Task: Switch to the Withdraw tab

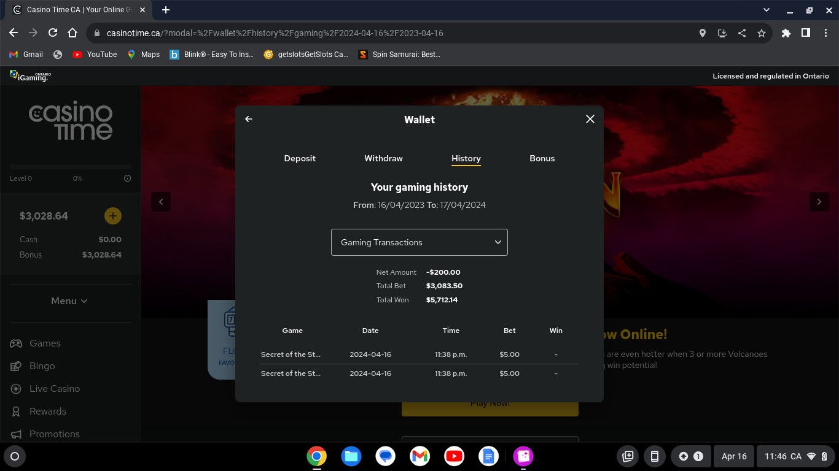Action: [383, 158]
